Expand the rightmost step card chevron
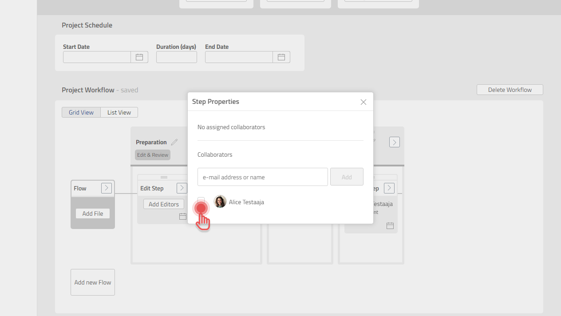The image size is (561, 316). tap(389, 188)
